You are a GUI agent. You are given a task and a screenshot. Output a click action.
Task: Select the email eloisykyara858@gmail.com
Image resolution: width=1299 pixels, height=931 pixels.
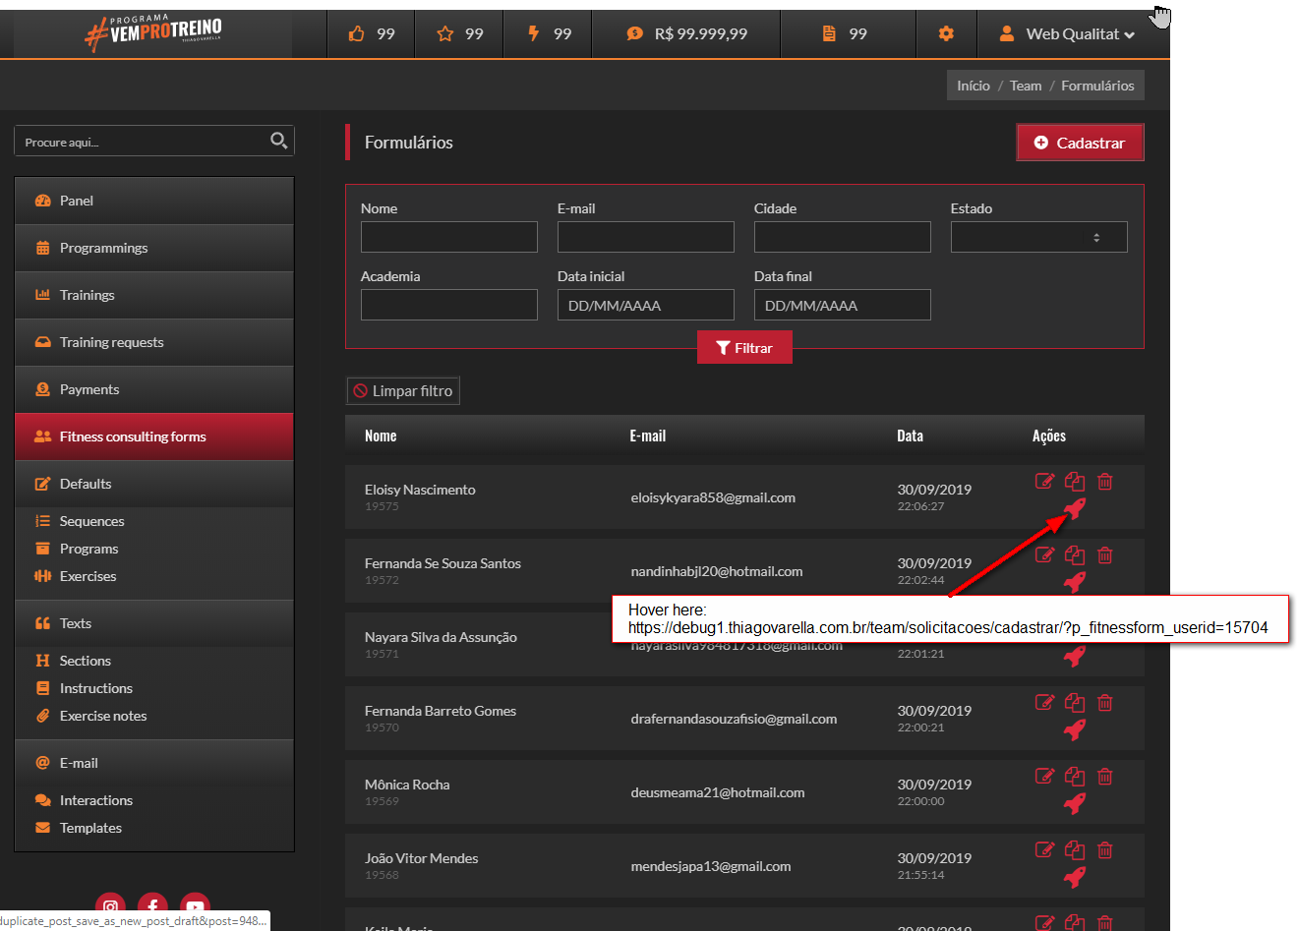click(713, 497)
